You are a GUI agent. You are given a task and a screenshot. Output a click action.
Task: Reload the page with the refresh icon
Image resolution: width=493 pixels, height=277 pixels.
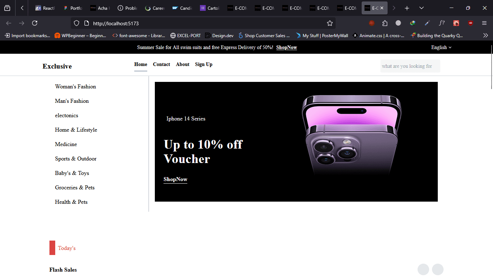(x=35, y=23)
